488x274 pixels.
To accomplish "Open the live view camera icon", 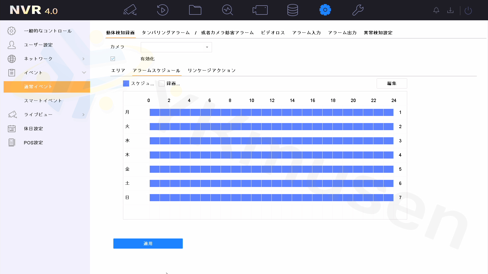I will pyautogui.click(x=130, y=10).
